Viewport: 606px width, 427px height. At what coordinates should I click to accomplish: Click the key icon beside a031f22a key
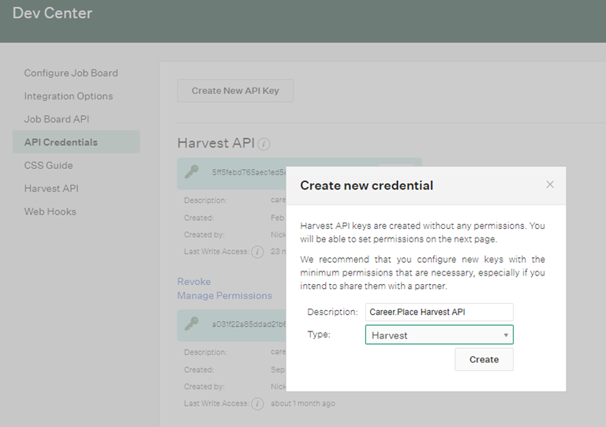tap(191, 324)
